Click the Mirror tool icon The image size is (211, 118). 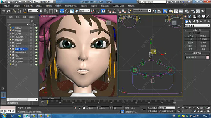tap(154, 11)
